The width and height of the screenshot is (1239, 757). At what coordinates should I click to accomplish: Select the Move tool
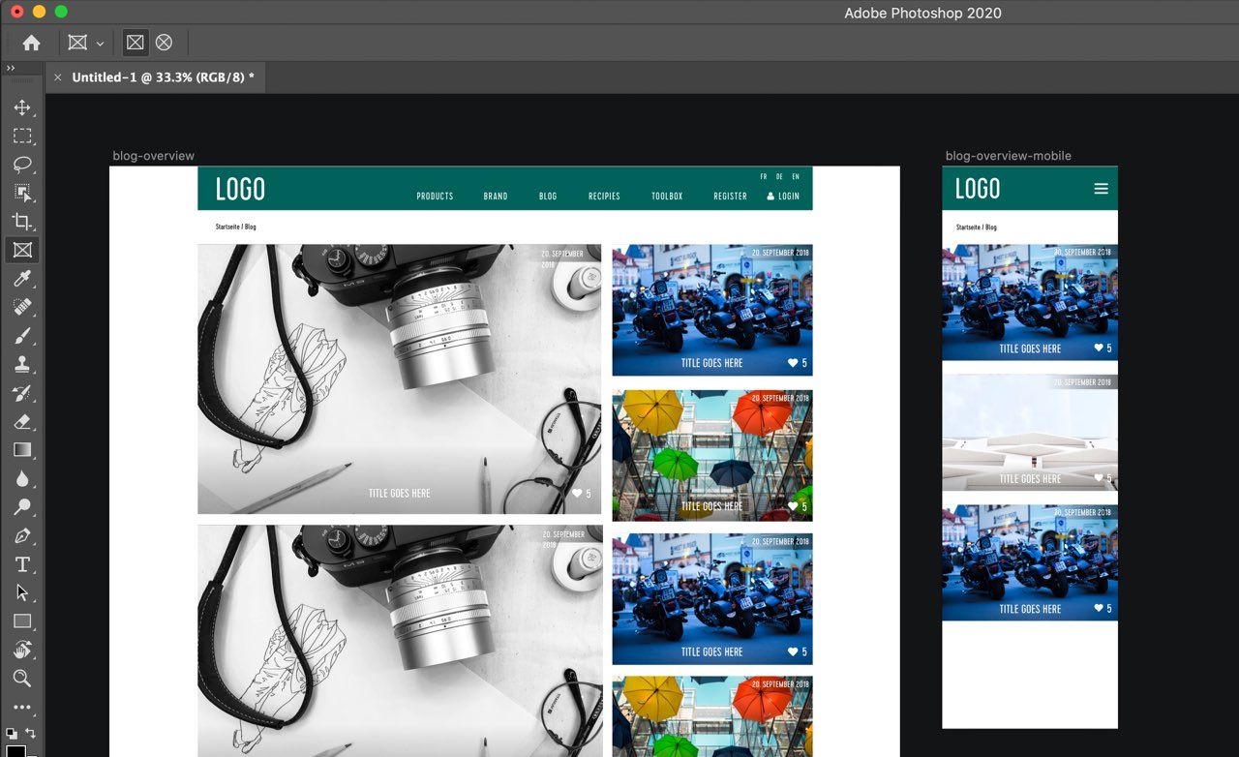coord(22,107)
